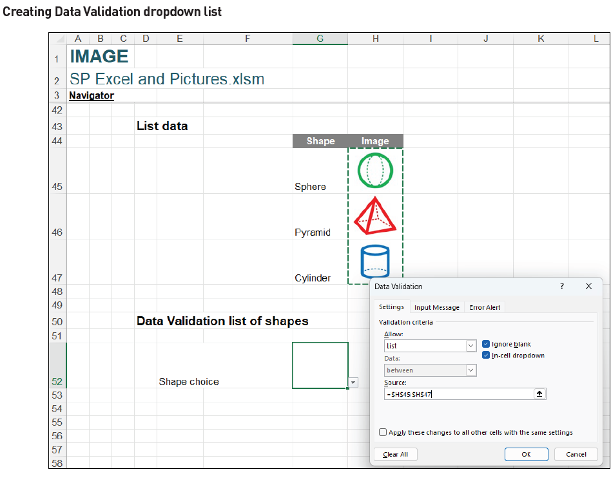Open the Allow dropdown showing List
The image size is (611, 483).
470,346
